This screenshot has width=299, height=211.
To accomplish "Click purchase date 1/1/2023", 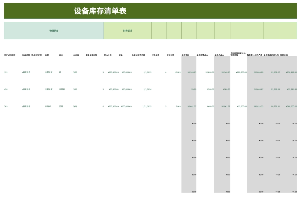I will click(147, 72).
